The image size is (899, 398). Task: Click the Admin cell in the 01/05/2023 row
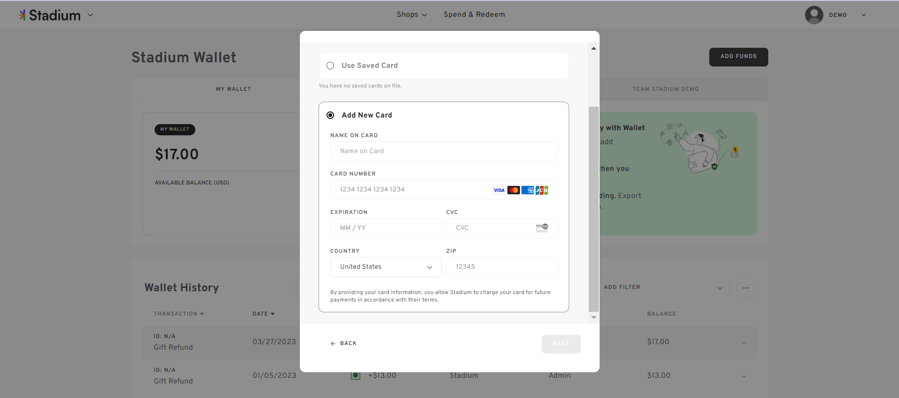(x=560, y=376)
